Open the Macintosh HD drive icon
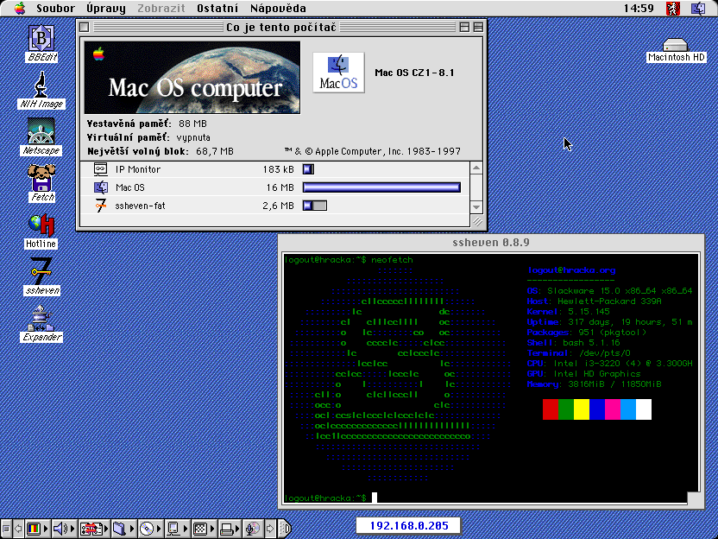Screen dimensions: 718x539 coord(676,45)
